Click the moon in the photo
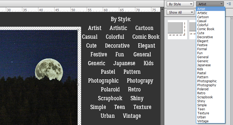The image size is (233, 125). coord(49,69)
